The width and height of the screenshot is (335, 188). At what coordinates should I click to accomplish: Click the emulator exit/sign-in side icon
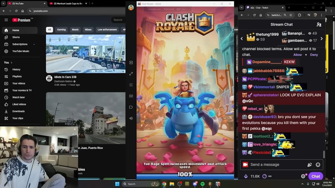click(x=131, y=62)
